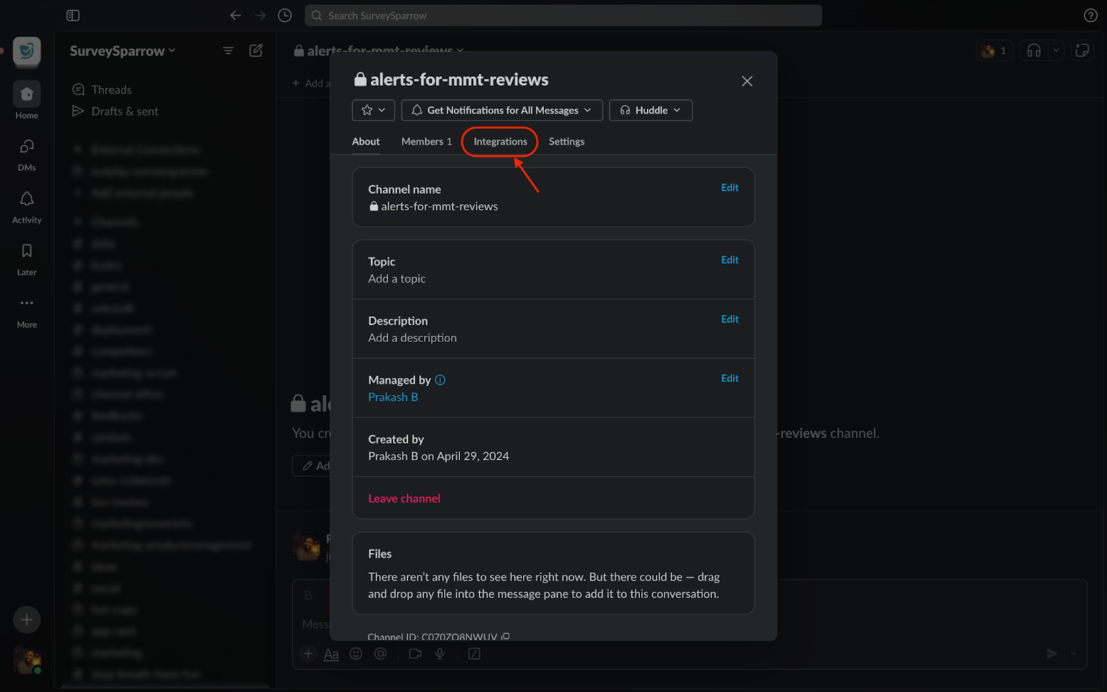1107x692 pixels.
Task: Open the help question mark icon
Action: click(x=1090, y=15)
